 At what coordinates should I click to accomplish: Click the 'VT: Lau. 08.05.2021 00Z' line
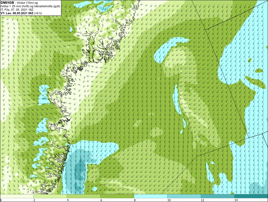[x=21, y=13]
